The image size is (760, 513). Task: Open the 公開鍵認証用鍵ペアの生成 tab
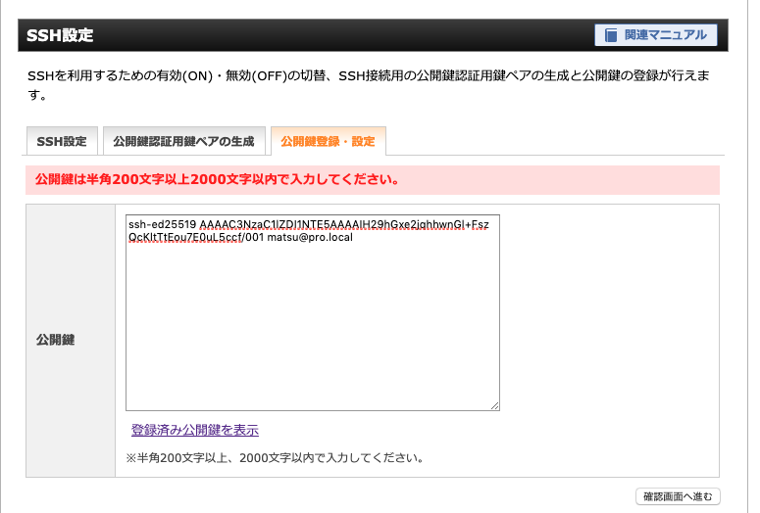(x=183, y=141)
